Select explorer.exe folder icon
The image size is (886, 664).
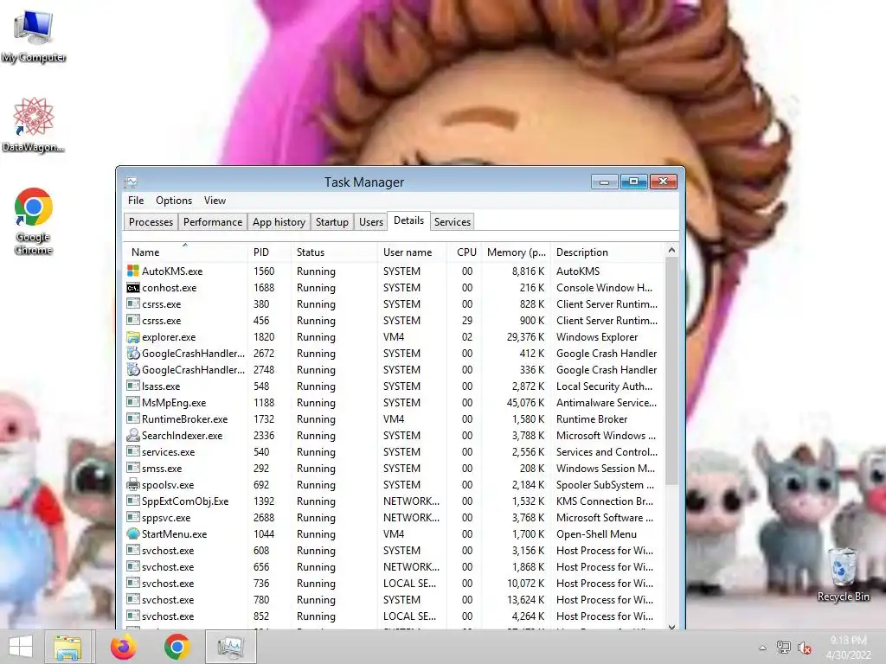click(x=132, y=337)
